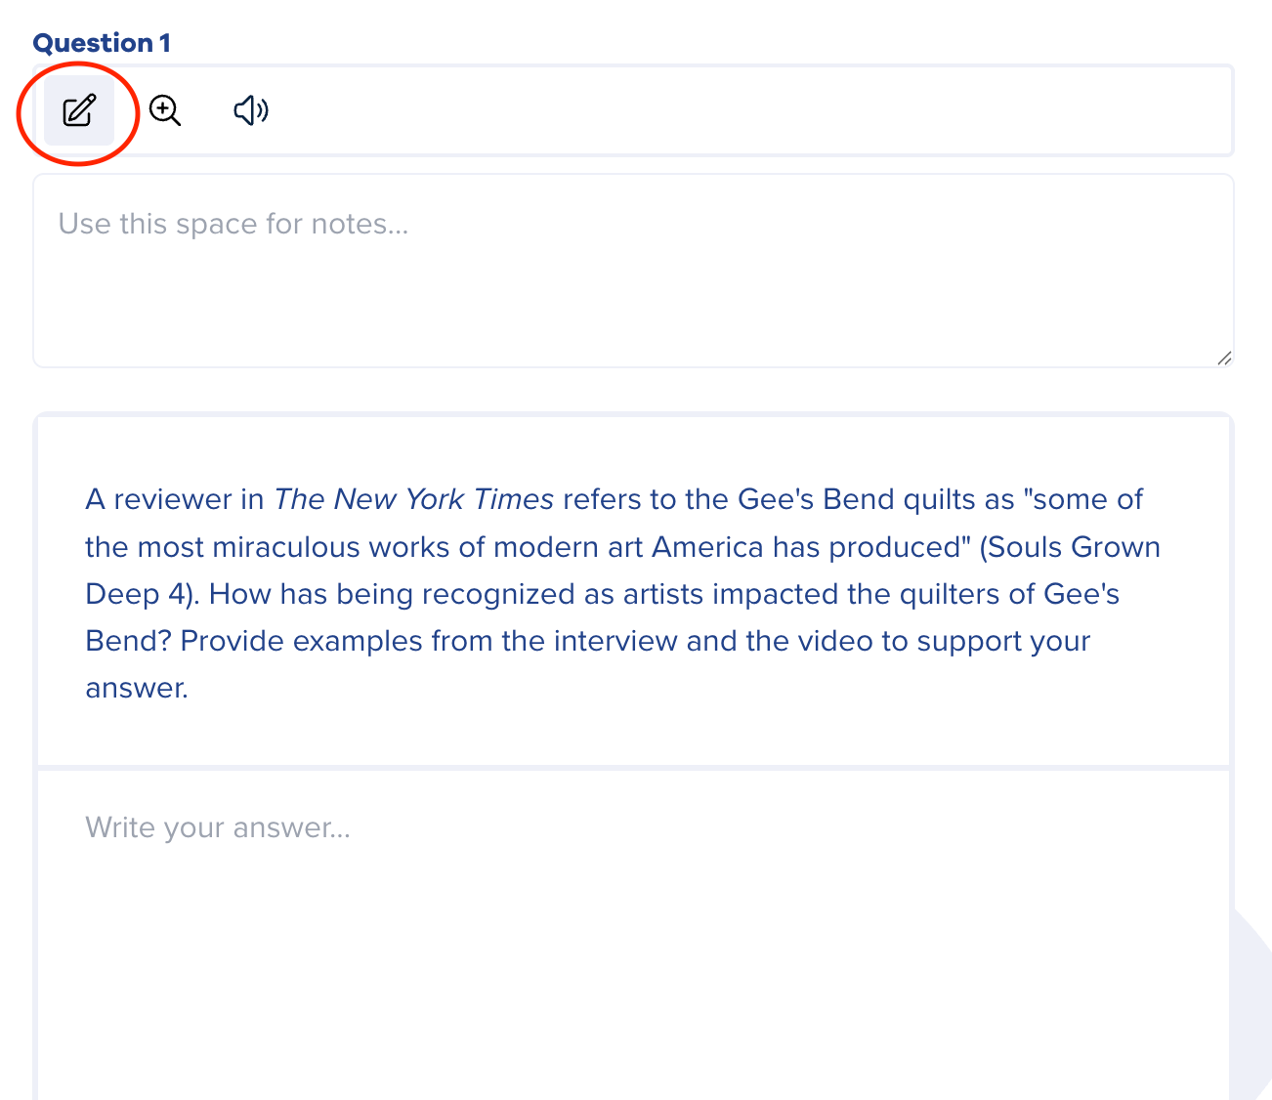
Task: Click the question prompt paragraph
Action: [x=622, y=593]
